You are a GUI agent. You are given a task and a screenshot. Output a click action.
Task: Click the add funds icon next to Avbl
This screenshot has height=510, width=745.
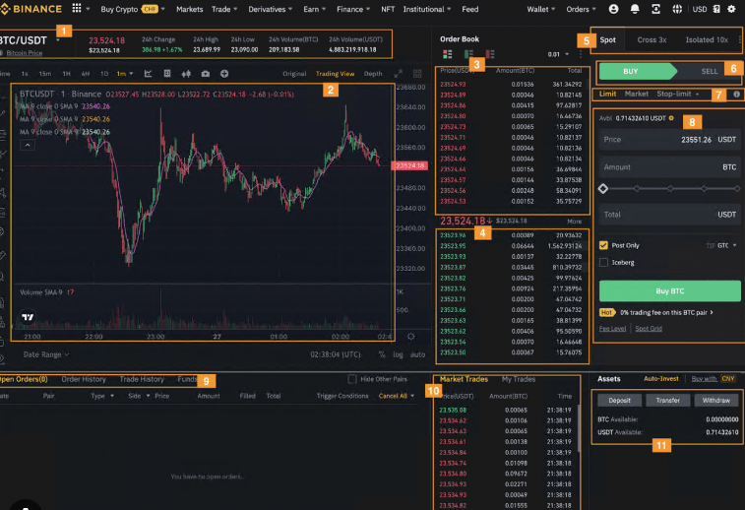[671, 118]
